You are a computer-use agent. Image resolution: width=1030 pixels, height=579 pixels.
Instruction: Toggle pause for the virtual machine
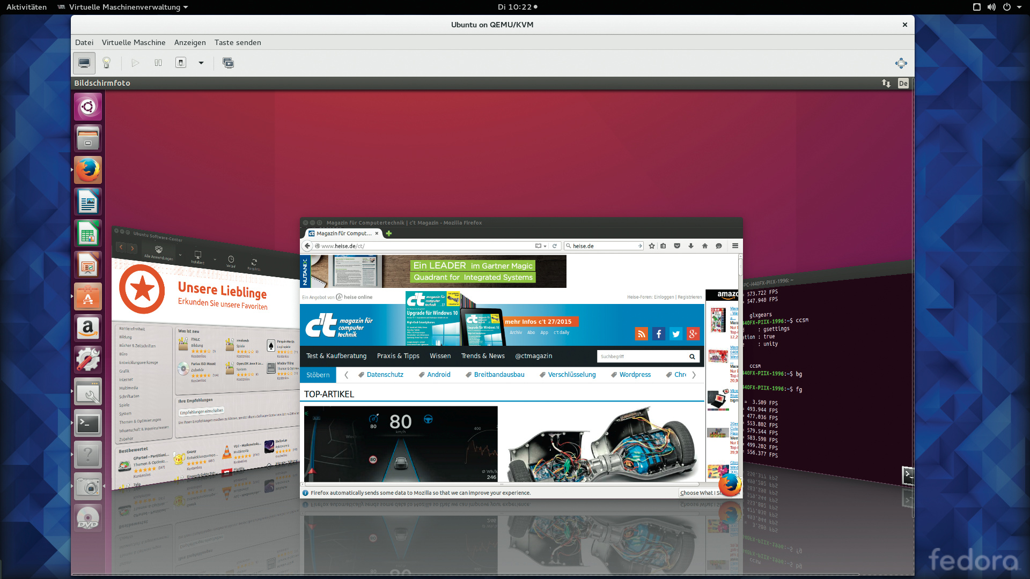(158, 63)
